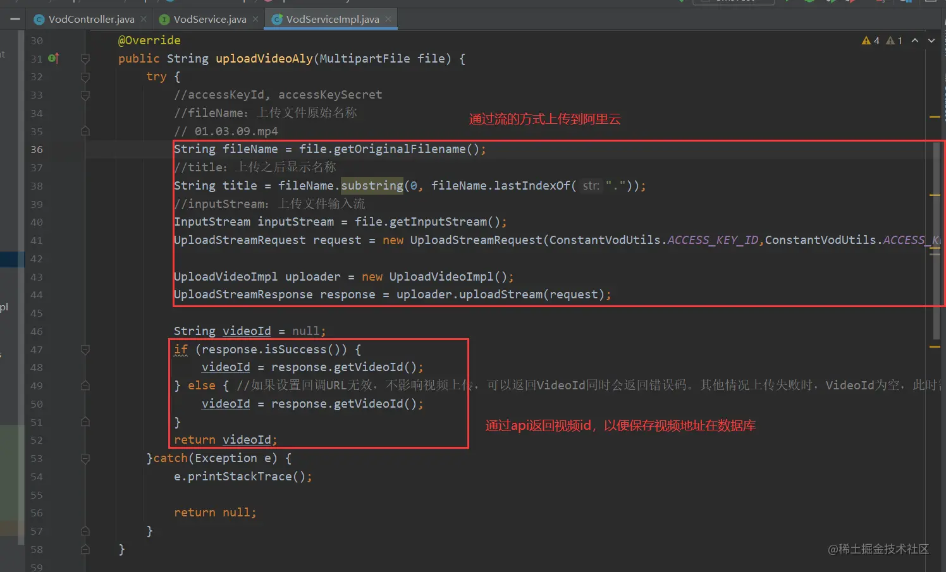The width and height of the screenshot is (946, 572).
Task: Click the warning stripe mark near line 34
Action: [x=935, y=117]
